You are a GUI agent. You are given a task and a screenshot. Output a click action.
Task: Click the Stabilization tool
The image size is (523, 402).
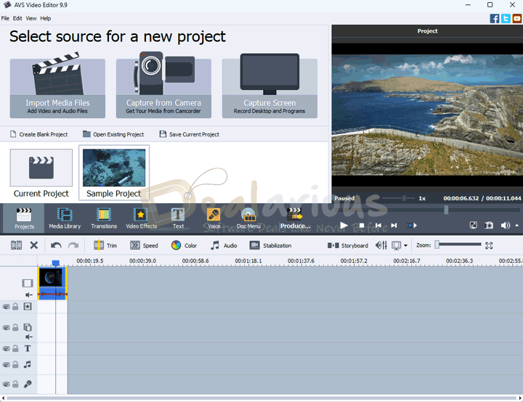(x=270, y=246)
